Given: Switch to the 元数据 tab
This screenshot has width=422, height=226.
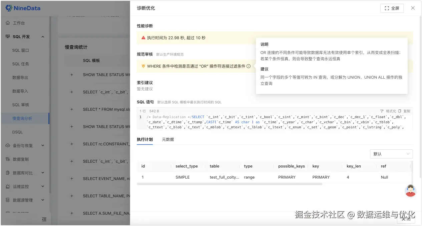Looking at the screenshot, I should (x=168, y=139).
